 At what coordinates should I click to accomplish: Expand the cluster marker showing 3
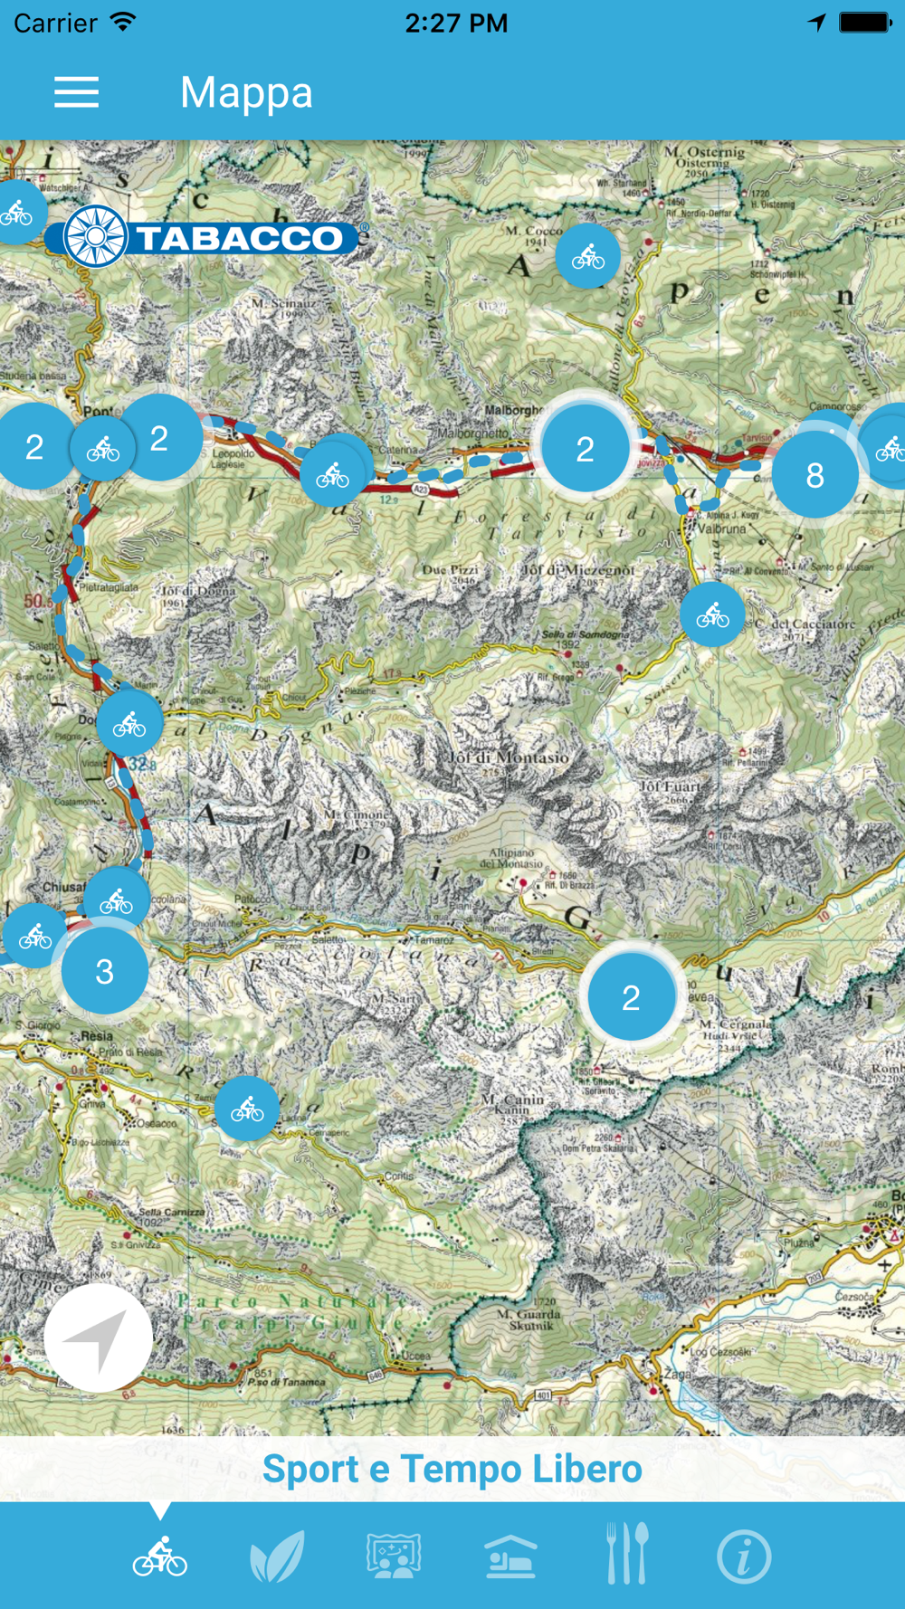pos(105,971)
